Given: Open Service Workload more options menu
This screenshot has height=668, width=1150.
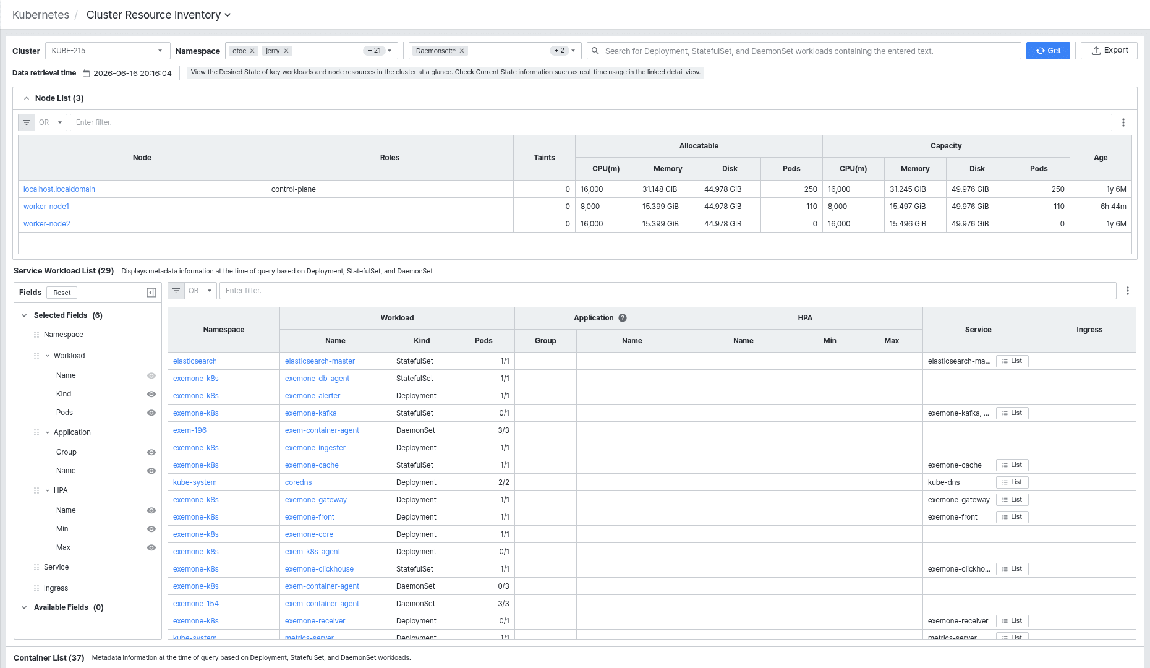Looking at the screenshot, I should click(1128, 291).
